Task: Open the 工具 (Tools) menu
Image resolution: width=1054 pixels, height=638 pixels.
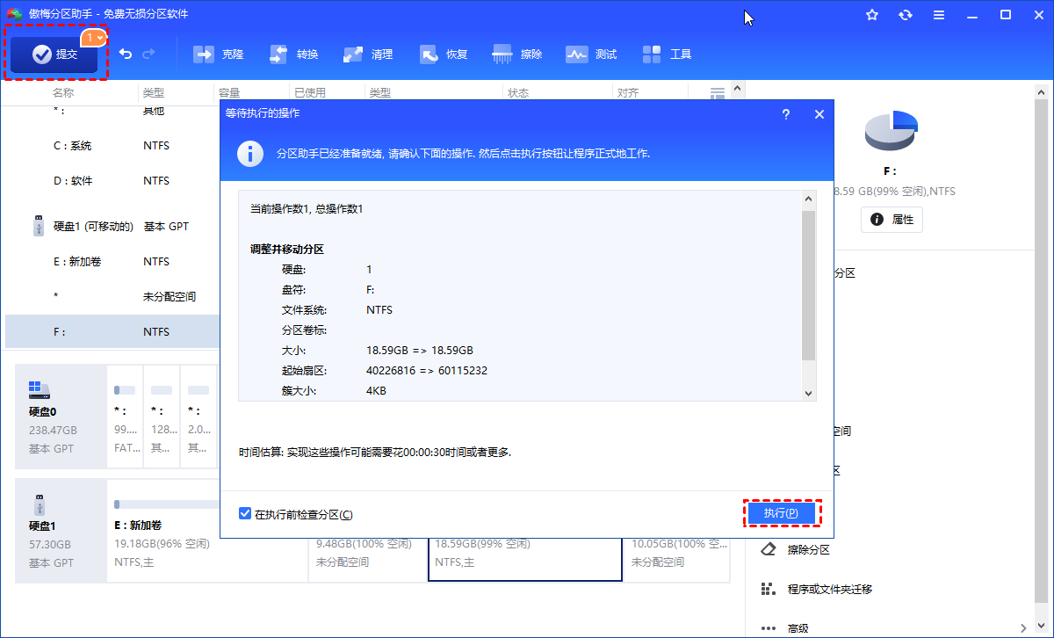Action: click(x=668, y=54)
